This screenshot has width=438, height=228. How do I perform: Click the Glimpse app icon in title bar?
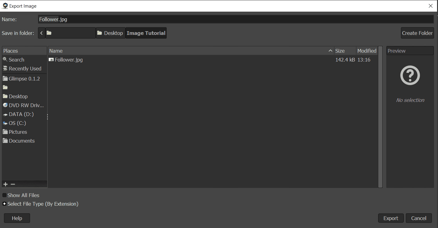(5, 6)
